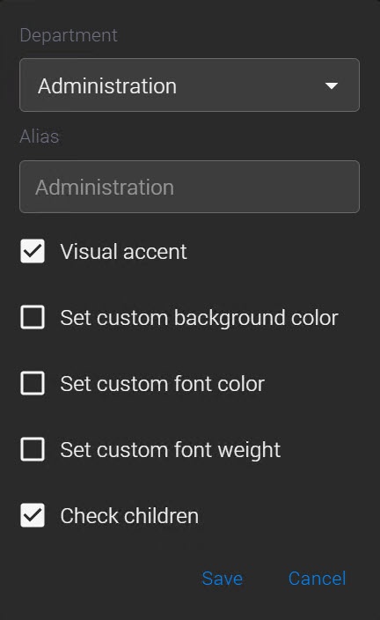Select the Administration text in Department combo box
This screenshot has width=380, height=620.
(x=107, y=86)
